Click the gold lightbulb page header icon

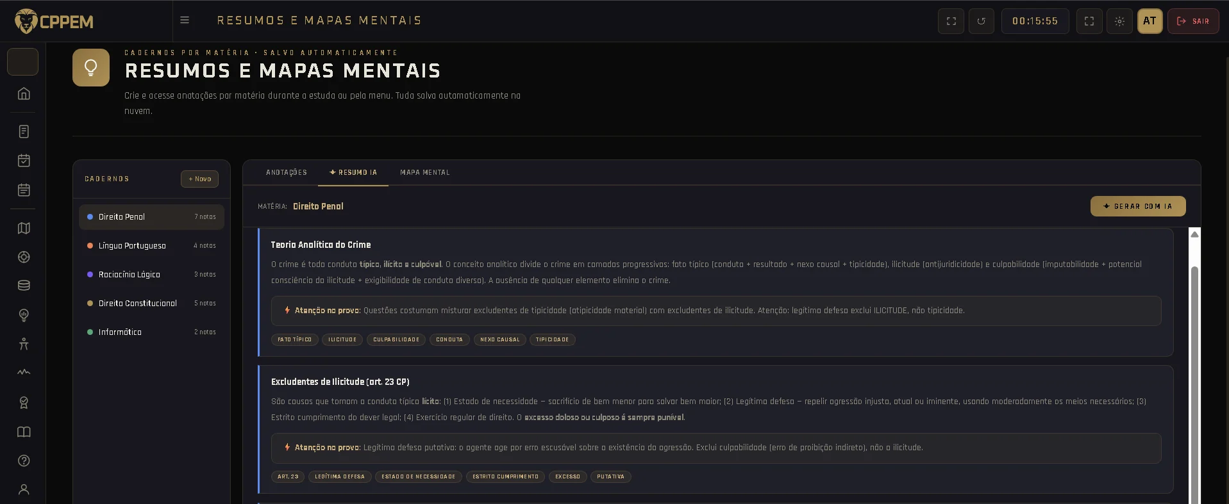pos(91,67)
